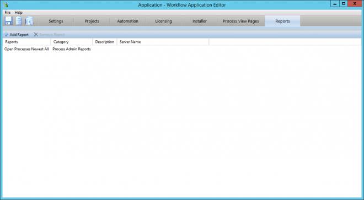Click the Description column header
Viewport: 364px width, 200px height.
[x=105, y=42]
